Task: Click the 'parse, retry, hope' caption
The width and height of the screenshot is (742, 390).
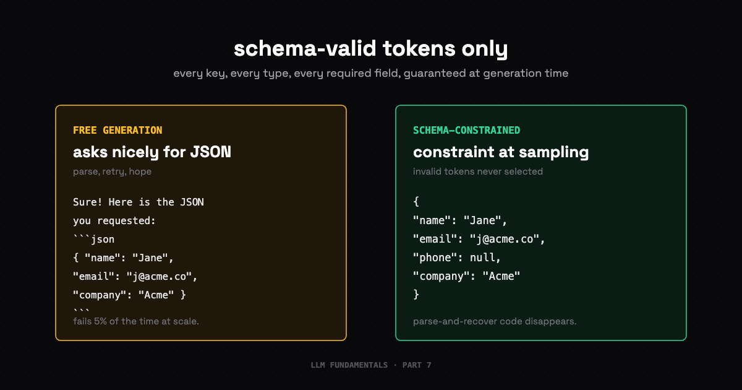Action: (x=112, y=171)
